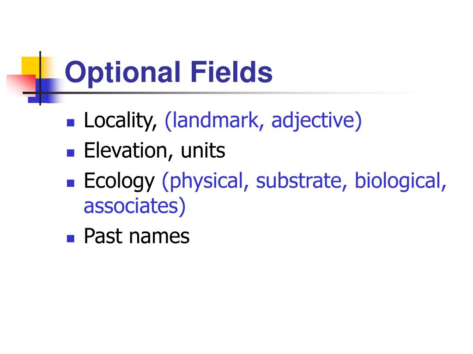Select the bullet marker before Elevation
This screenshot has width=473, height=354.
click(x=71, y=153)
